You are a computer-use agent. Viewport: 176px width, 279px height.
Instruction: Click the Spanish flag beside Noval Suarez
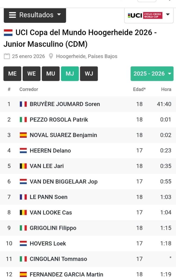23,135
